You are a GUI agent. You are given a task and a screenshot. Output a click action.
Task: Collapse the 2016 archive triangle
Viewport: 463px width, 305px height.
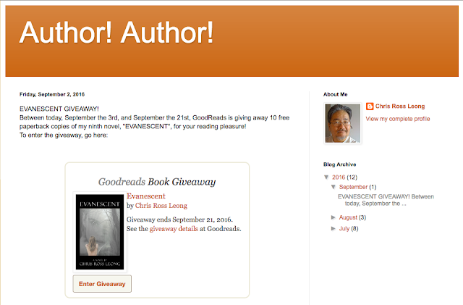click(326, 177)
